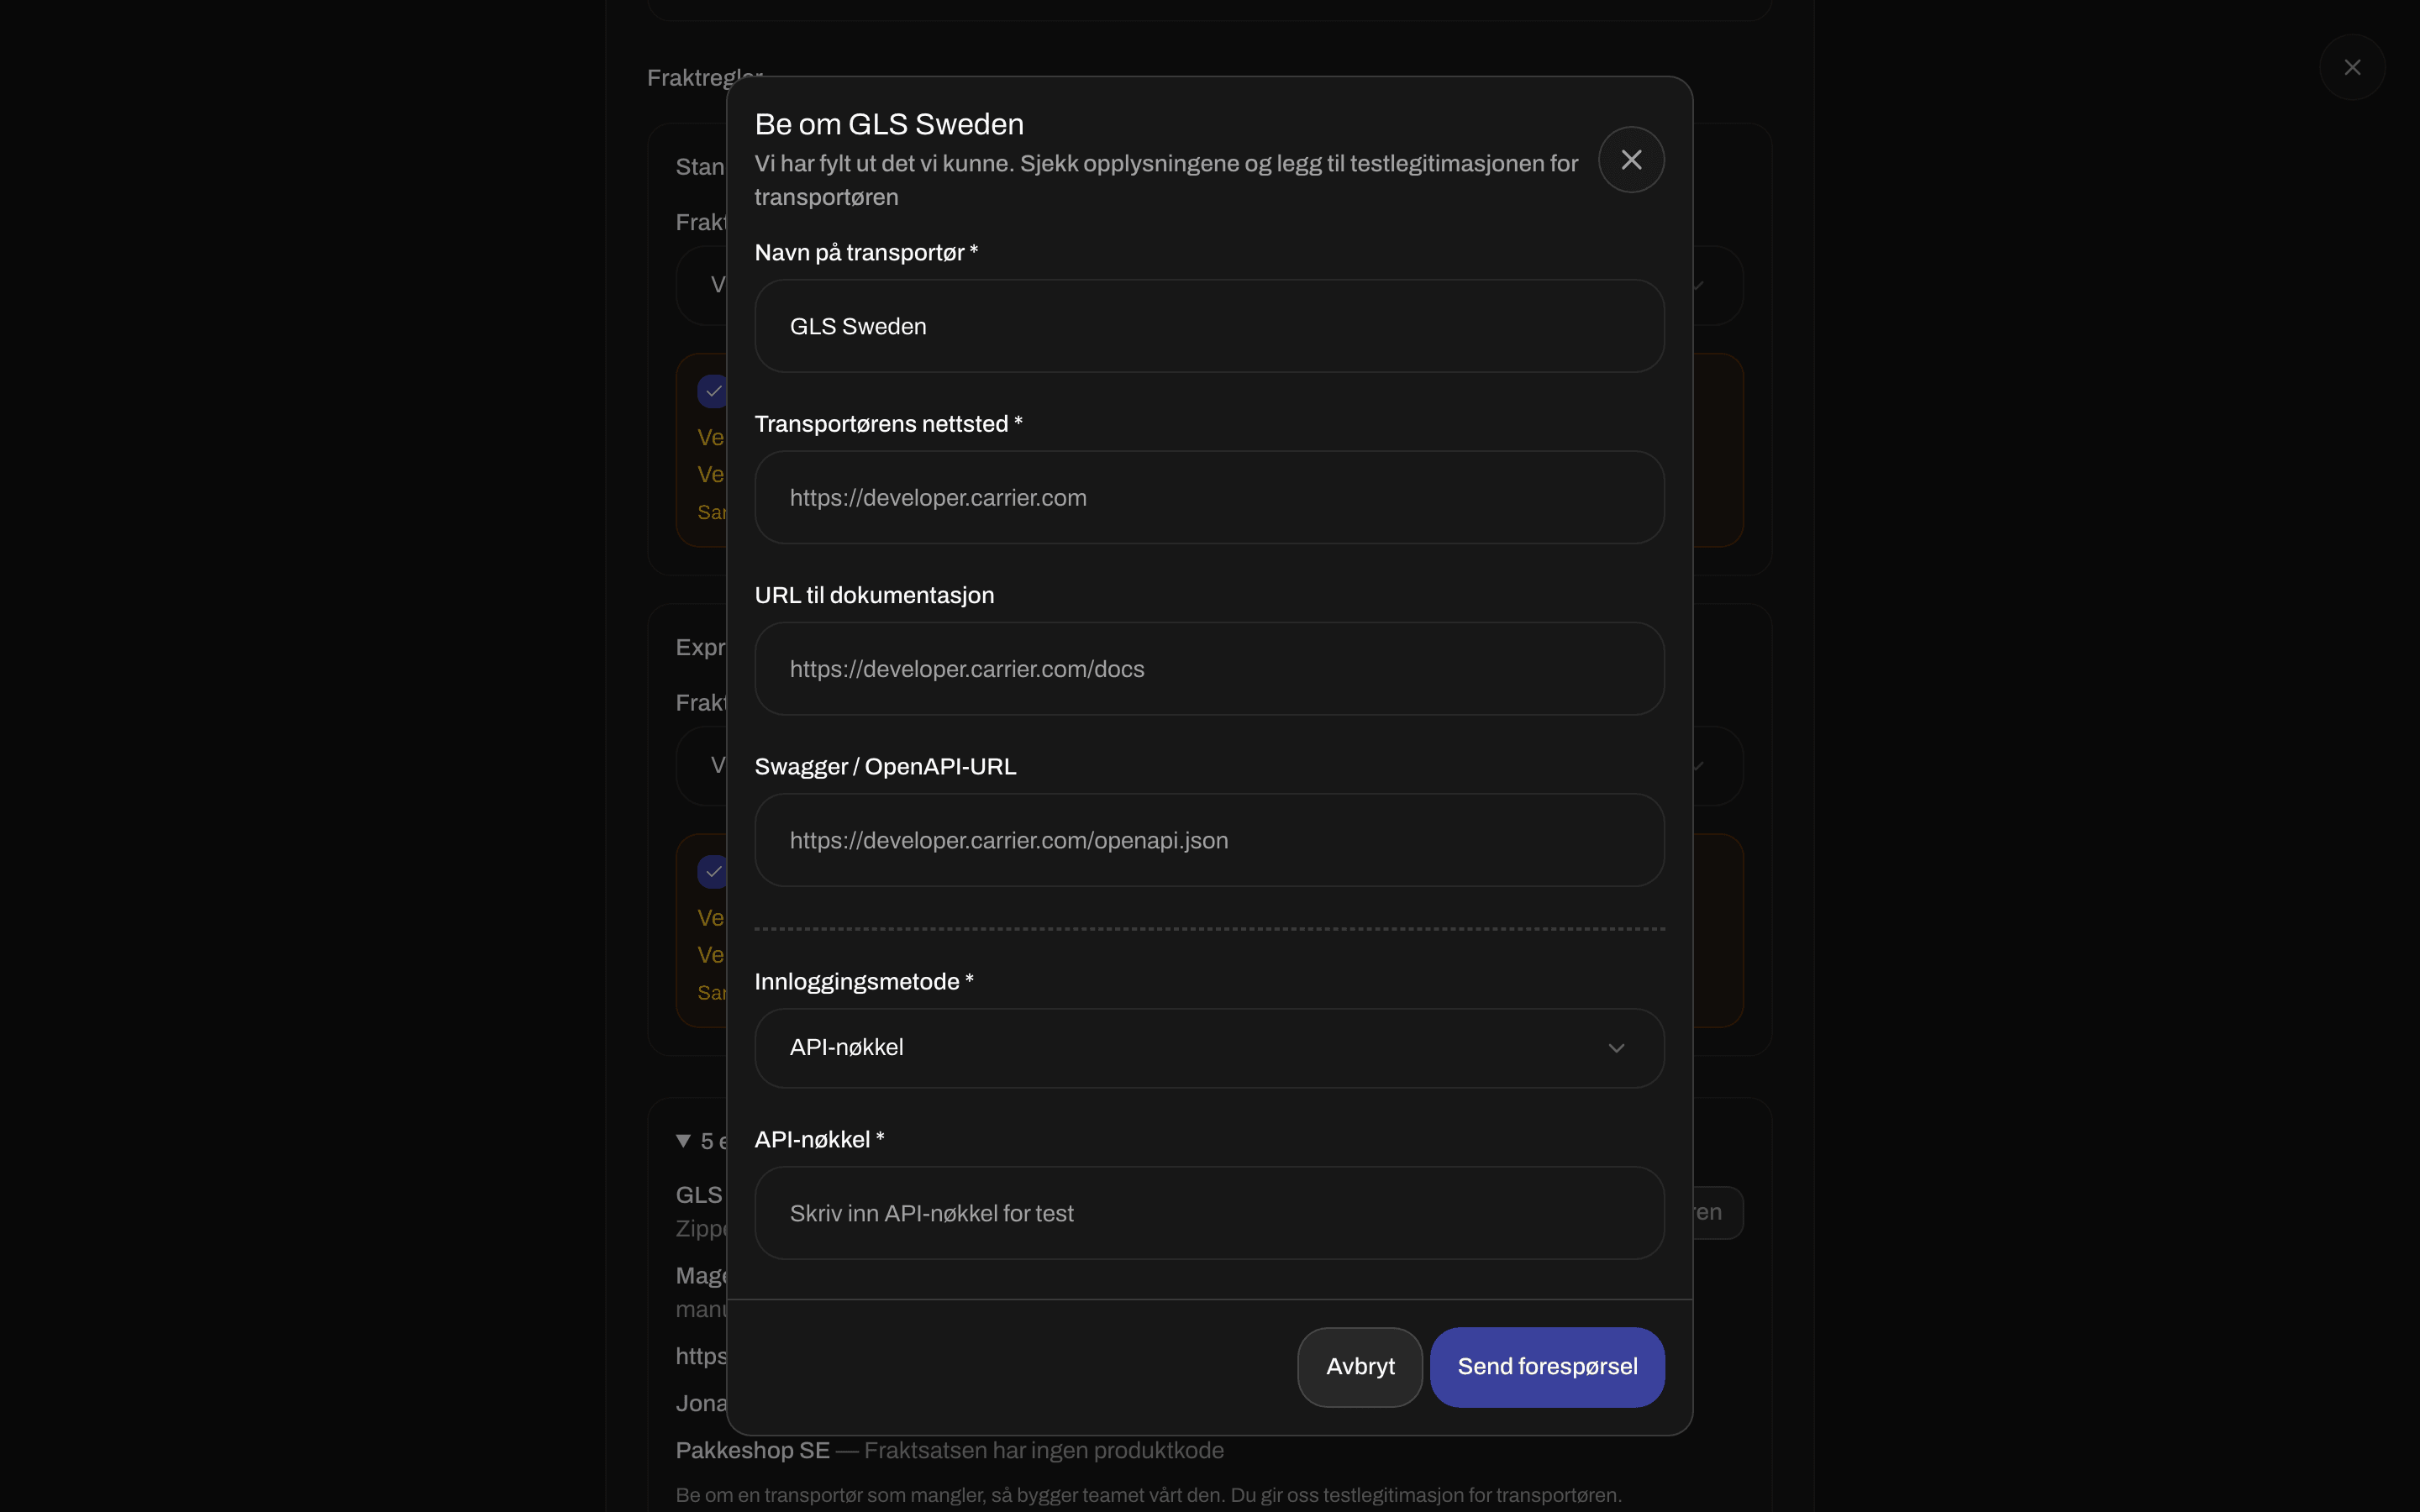
Task: Toggle the checkbox in the Standard rate card
Action: pos(712,391)
